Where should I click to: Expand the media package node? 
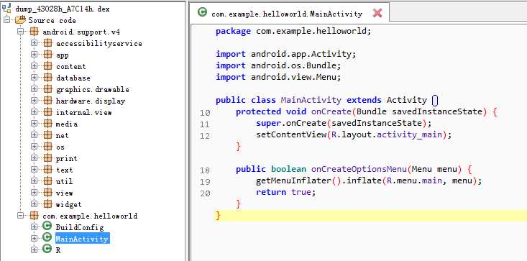[34, 124]
